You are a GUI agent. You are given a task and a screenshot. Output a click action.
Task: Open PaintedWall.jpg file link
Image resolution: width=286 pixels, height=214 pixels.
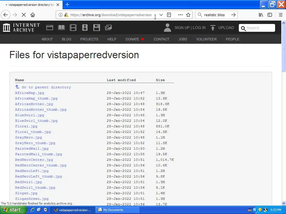click(32, 149)
